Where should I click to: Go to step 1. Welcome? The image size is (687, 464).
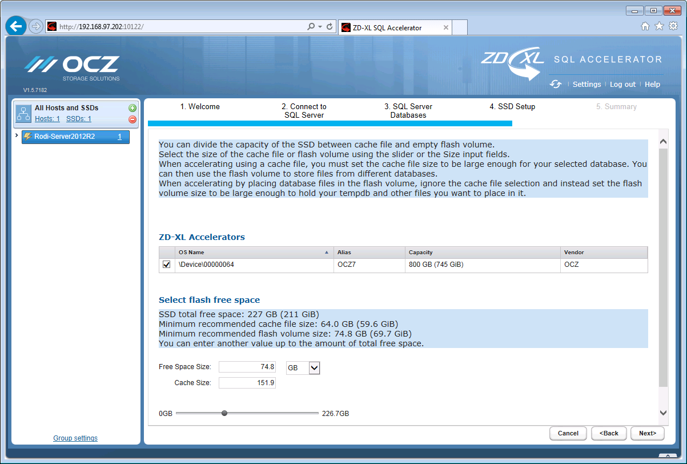pyautogui.click(x=200, y=107)
